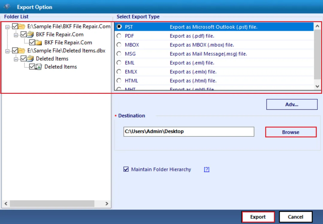Select the innermost BKF File Repair.Com tree label
Image resolution: width=323 pixels, height=224 pixels.
click(68, 42)
